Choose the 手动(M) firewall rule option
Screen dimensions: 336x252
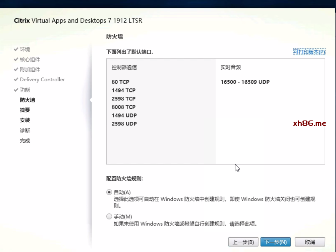click(109, 217)
